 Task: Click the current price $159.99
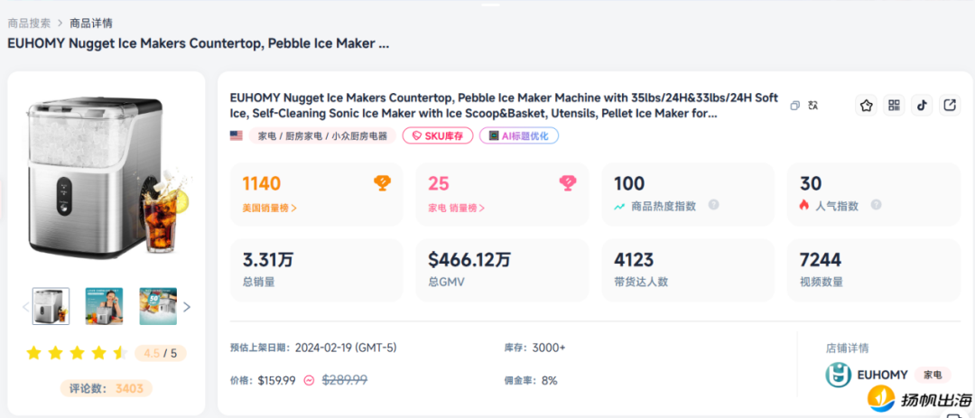tap(277, 380)
